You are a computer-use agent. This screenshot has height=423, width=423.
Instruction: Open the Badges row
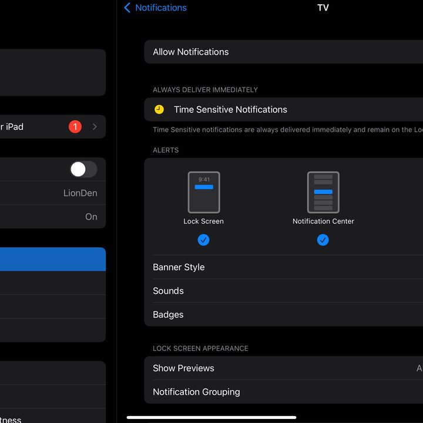click(x=284, y=314)
